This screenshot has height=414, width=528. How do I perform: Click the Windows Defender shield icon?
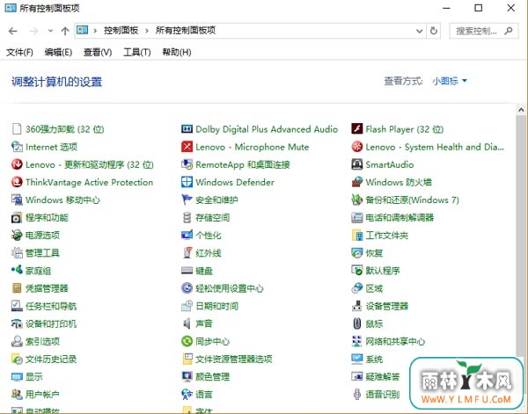tap(187, 182)
